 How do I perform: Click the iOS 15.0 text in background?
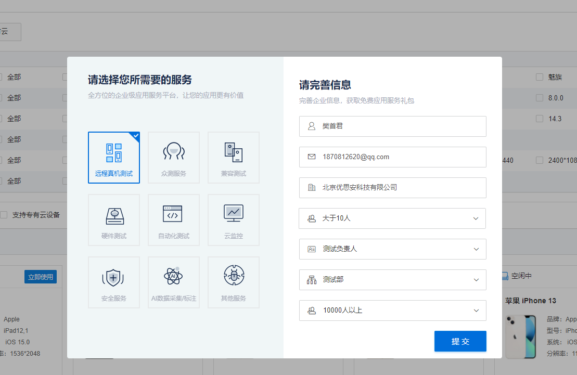point(17,342)
